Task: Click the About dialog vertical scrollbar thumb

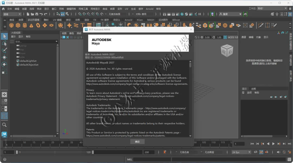Action: tap(190, 65)
